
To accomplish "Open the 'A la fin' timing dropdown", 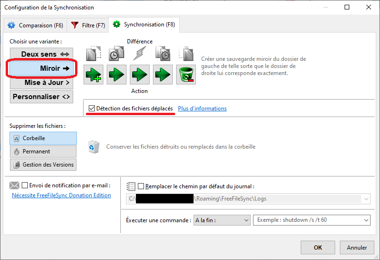I will 222,220.
